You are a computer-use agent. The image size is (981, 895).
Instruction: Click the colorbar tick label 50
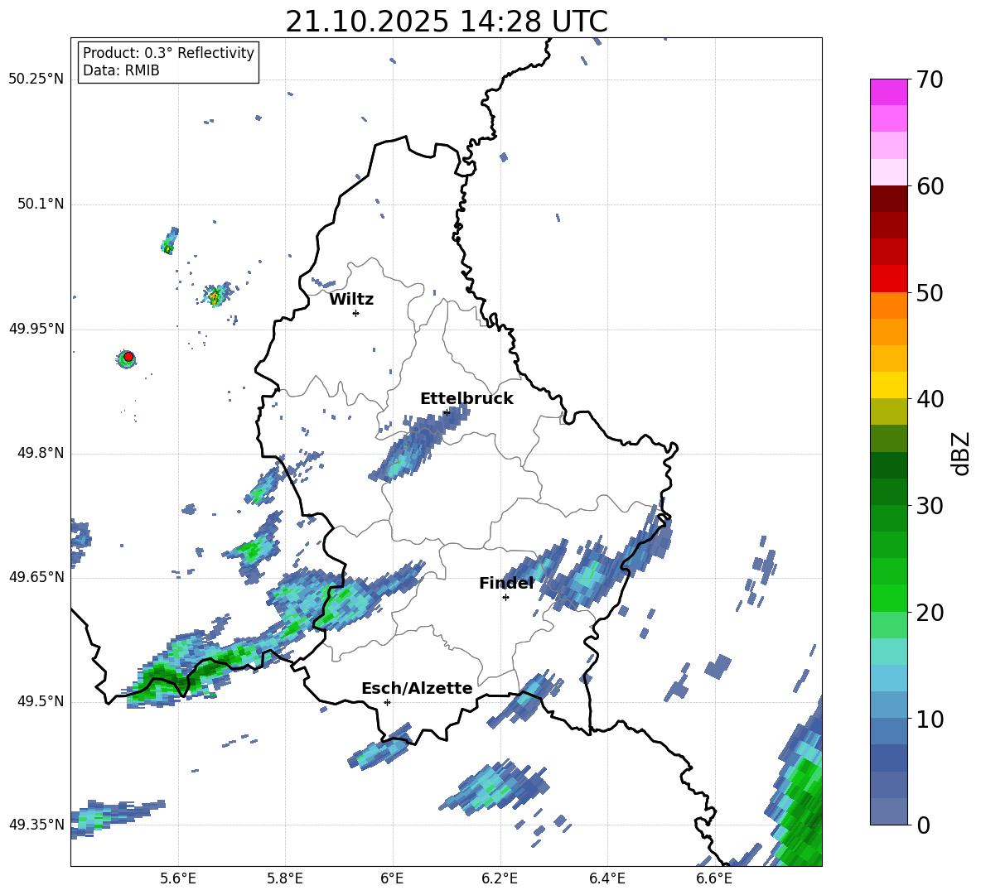pyautogui.click(x=930, y=292)
